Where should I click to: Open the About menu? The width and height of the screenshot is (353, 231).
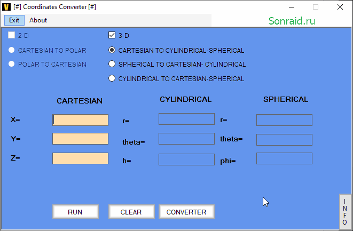pos(38,20)
